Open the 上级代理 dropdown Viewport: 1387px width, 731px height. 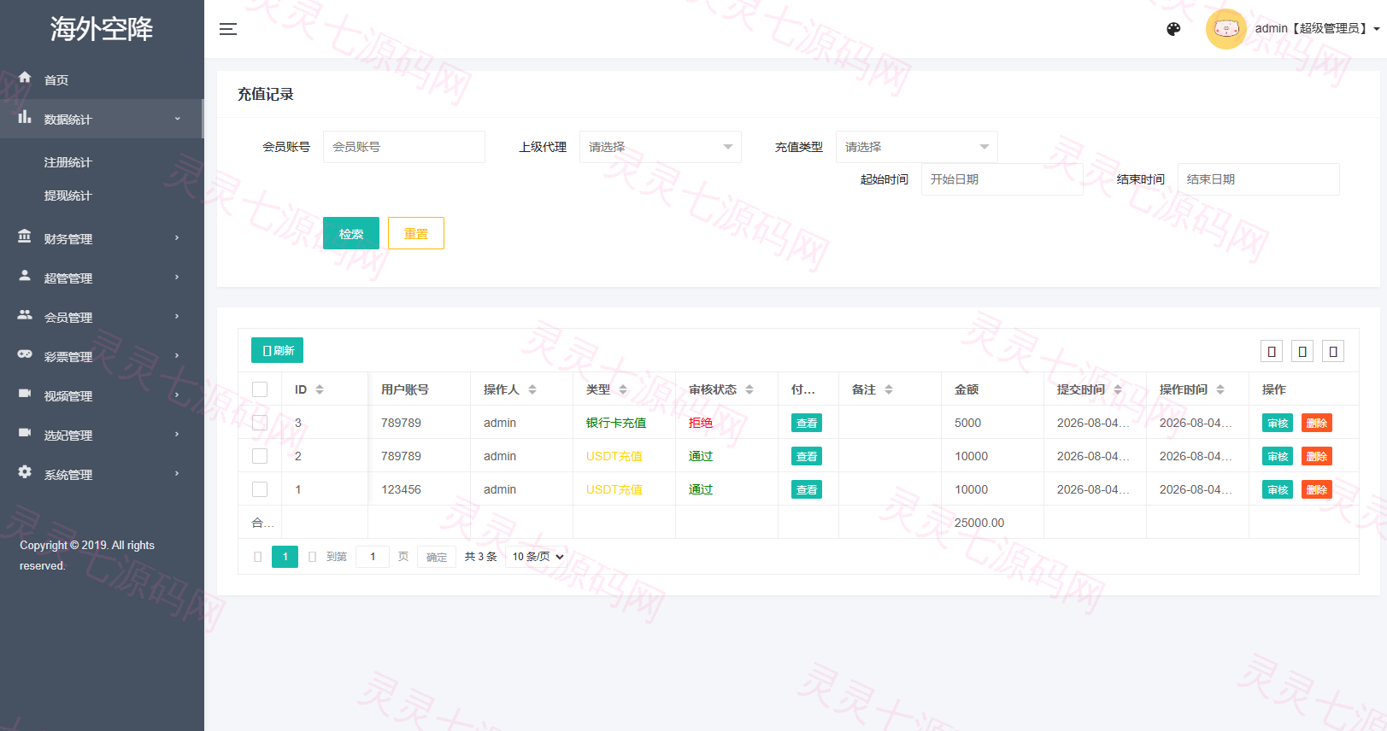pos(661,147)
